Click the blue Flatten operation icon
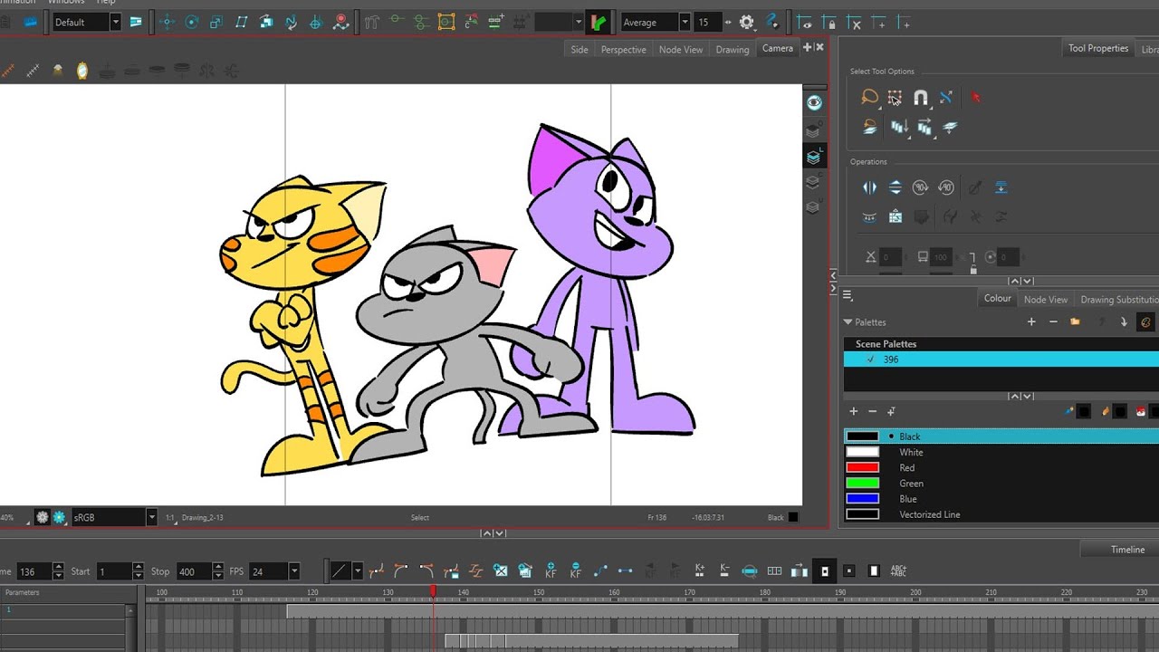This screenshot has height=652, width=1159. 1001,187
